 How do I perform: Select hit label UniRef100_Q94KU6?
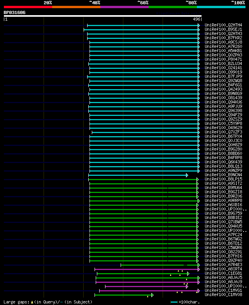[x=223, y=102]
